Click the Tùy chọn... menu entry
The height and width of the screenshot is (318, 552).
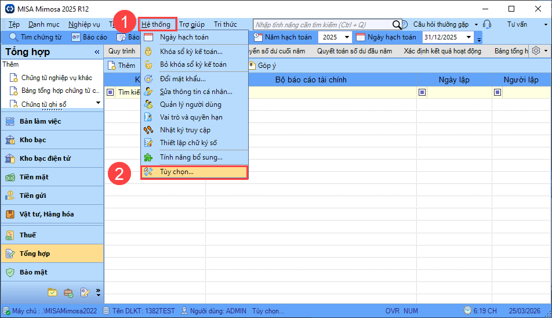coord(176,172)
